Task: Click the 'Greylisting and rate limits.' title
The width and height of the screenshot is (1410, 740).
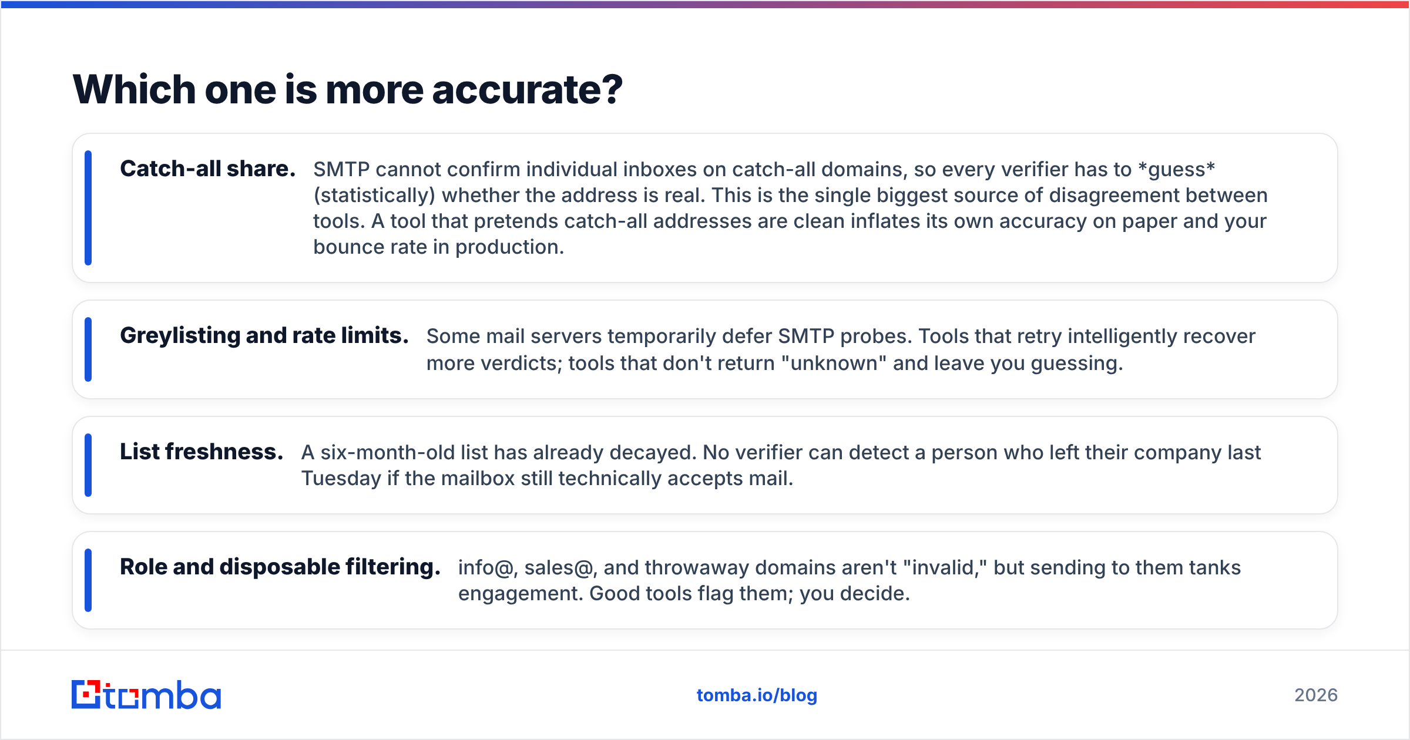Action: (x=264, y=336)
